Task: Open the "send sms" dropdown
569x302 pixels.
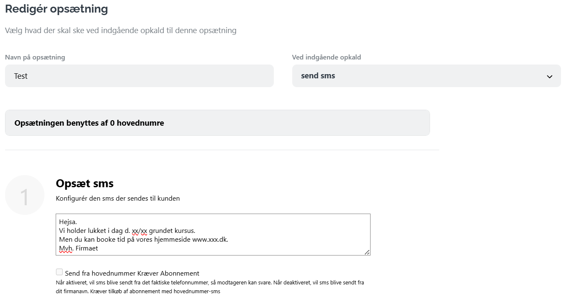Action: click(x=426, y=76)
